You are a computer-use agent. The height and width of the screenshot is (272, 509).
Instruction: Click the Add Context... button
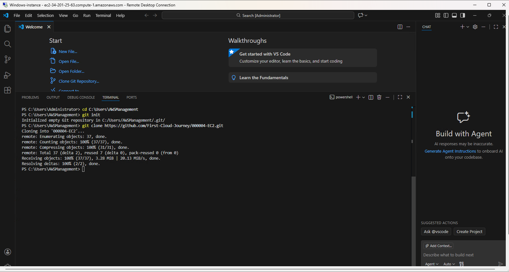438,246
